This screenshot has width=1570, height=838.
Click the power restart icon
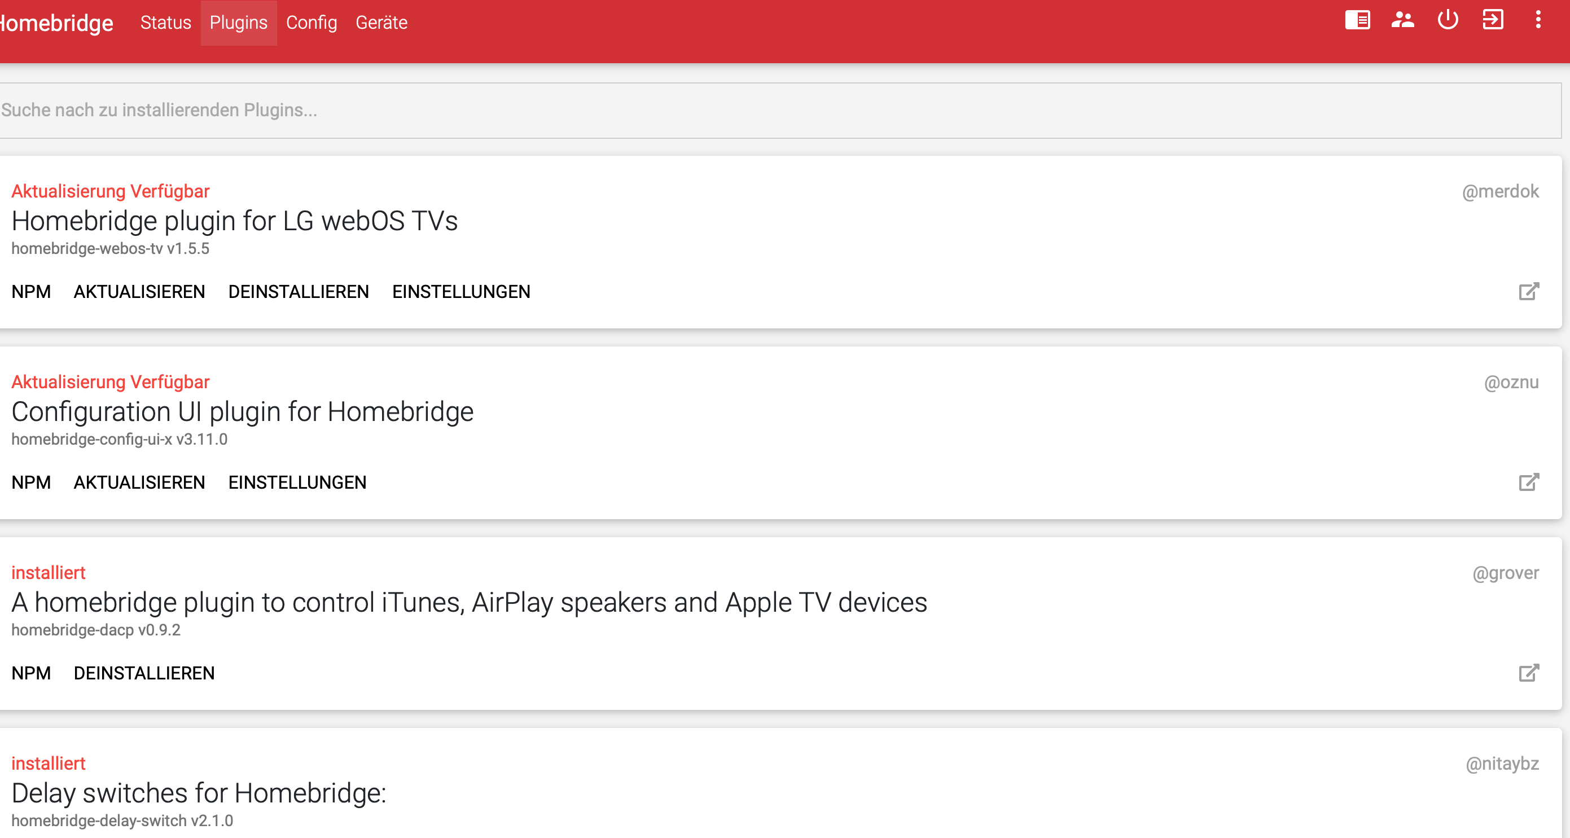pyautogui.click(x=1448, y=21)
